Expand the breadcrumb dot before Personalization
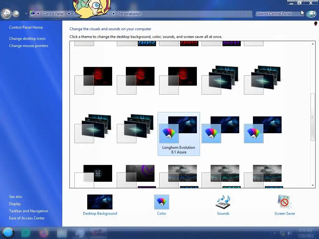319x239 pixels. coord(113,14)
